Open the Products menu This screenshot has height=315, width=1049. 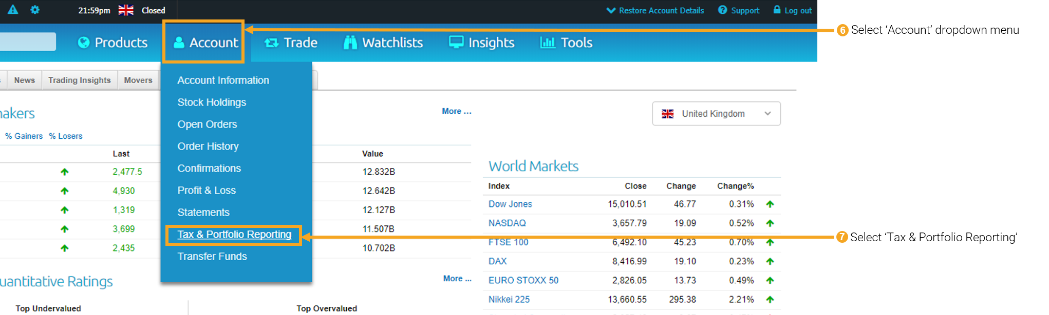coord(113,43)
